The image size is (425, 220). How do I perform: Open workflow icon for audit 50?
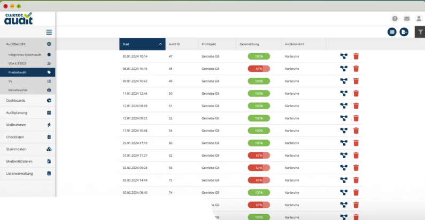tap(344, 93)
